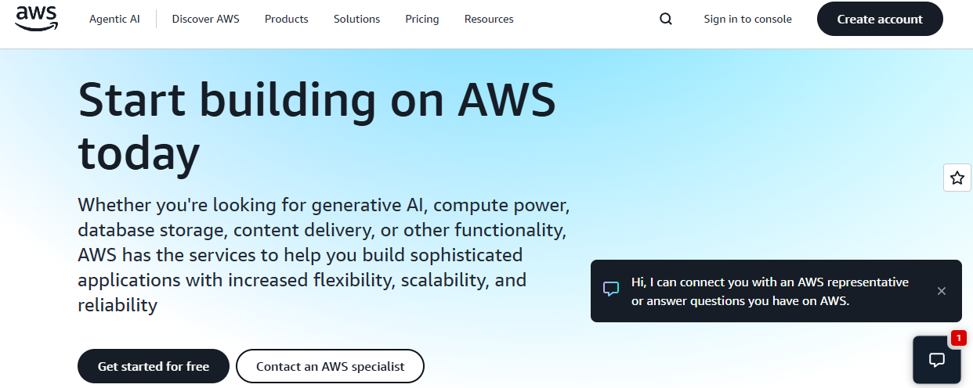973x388 pixels.
Task: Go to the Pricing menu item
Action: [x=422, y=19]
